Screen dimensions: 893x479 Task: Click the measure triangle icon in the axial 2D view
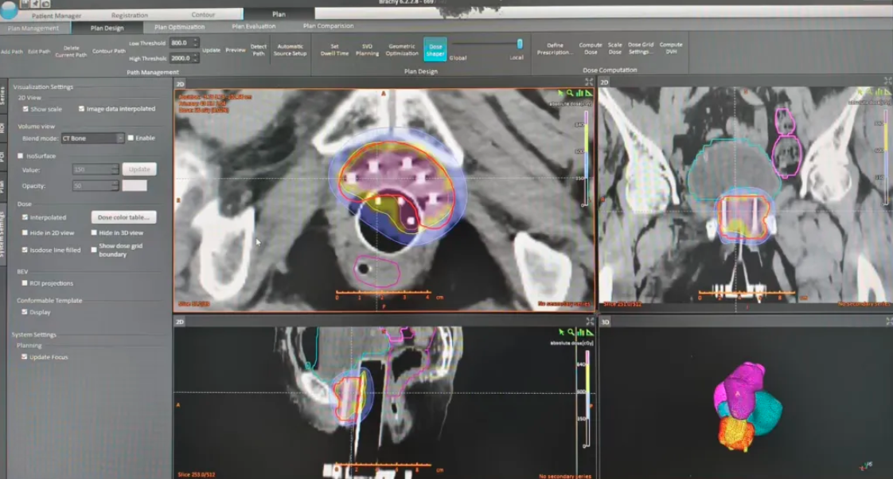[x=589, y=93]
